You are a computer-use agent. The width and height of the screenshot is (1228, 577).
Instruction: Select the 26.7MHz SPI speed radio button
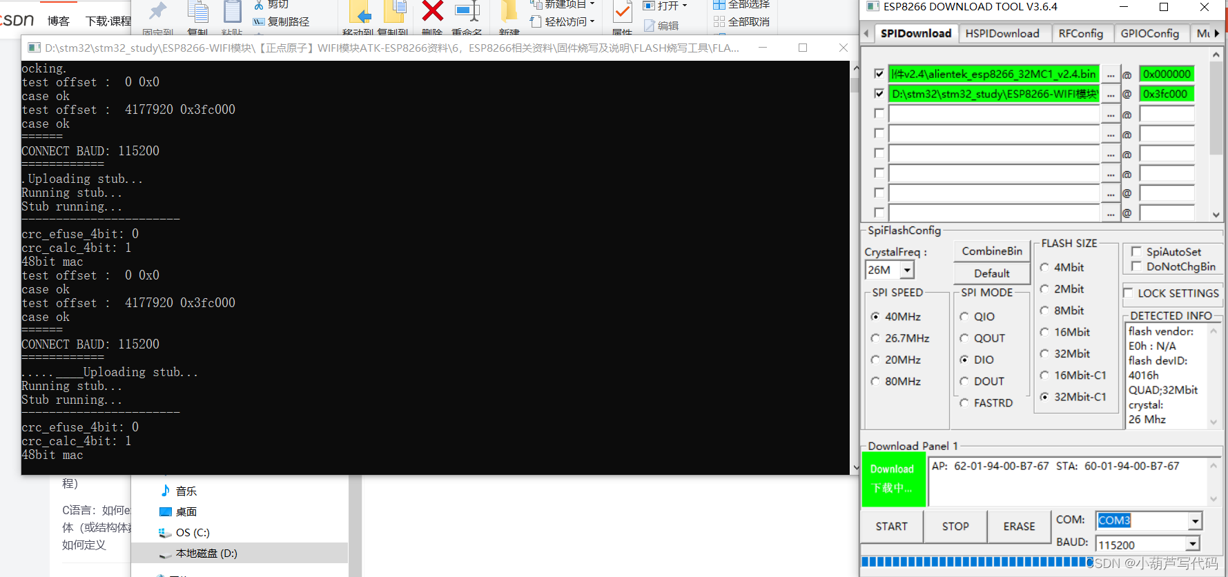pyautogui.click(x=875, y=338)
